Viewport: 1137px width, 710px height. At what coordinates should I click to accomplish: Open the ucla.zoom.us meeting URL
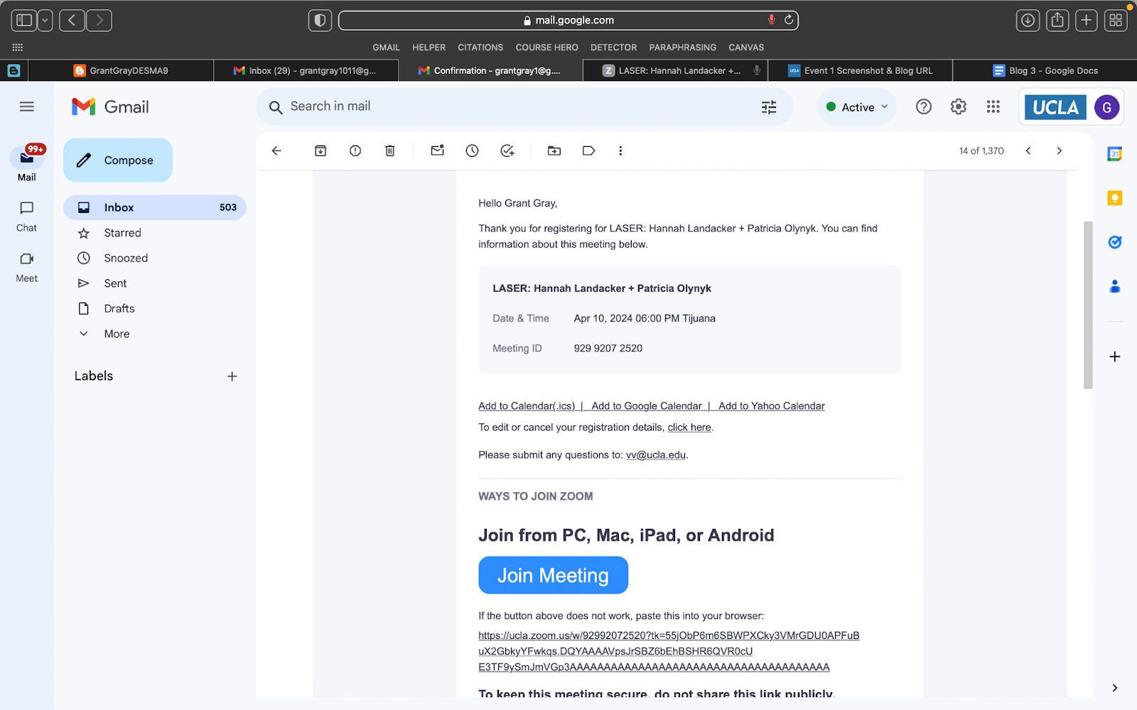[669, 651]
